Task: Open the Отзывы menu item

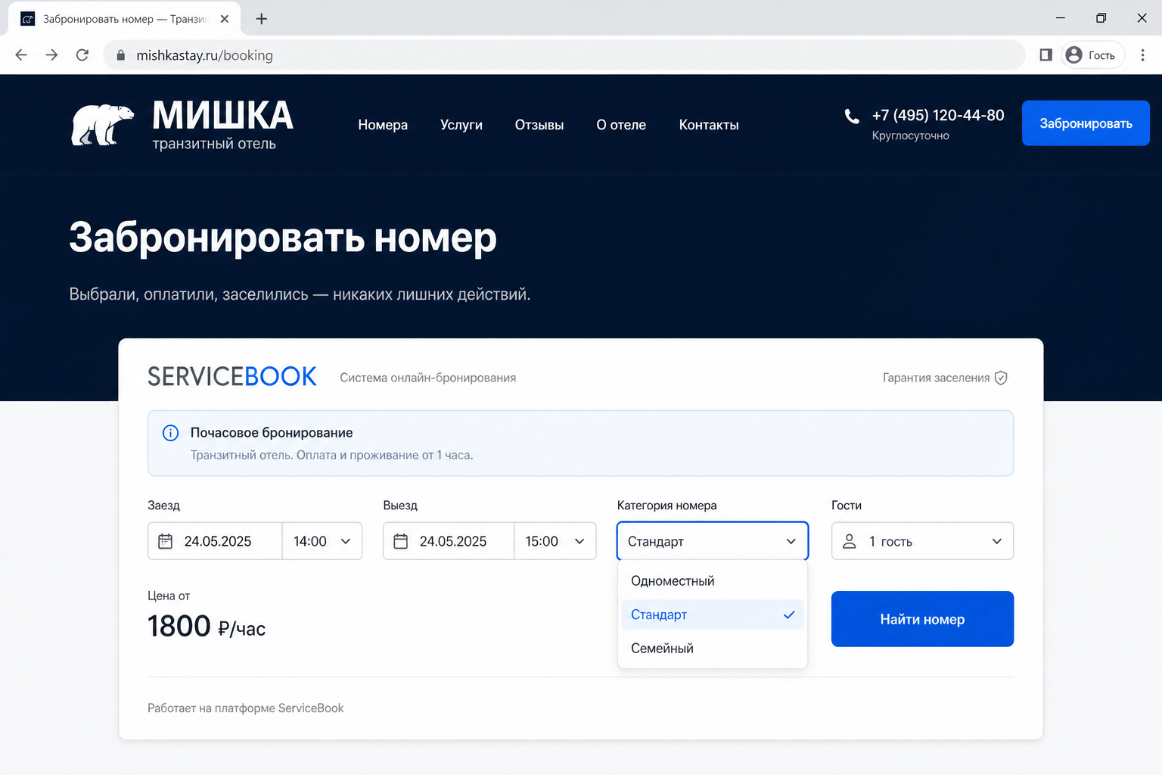Action: 539,125
